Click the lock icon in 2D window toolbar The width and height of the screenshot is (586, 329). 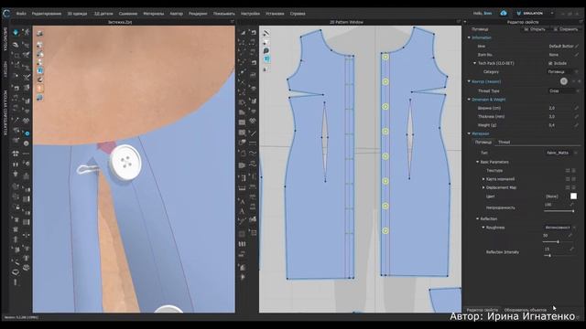266,69
